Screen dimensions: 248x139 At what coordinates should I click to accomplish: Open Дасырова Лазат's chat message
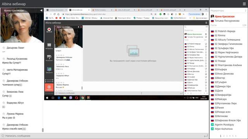click(15, 48)
